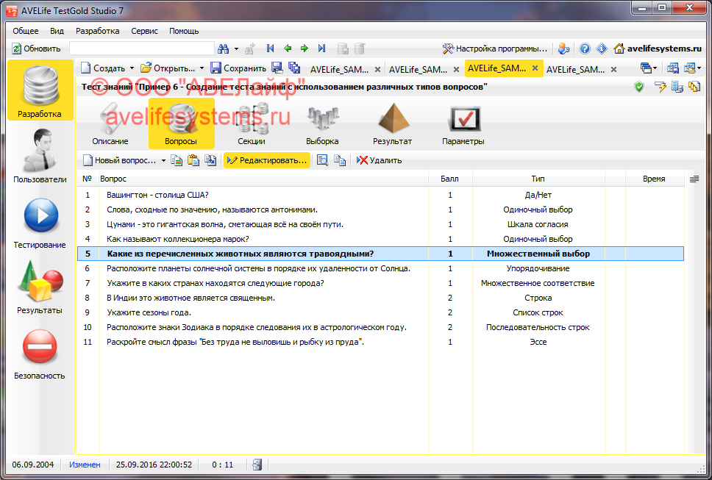Screen dimensions: 712x480
Task: Open the Пользователи section in sidebar
Action: point(40,154)
